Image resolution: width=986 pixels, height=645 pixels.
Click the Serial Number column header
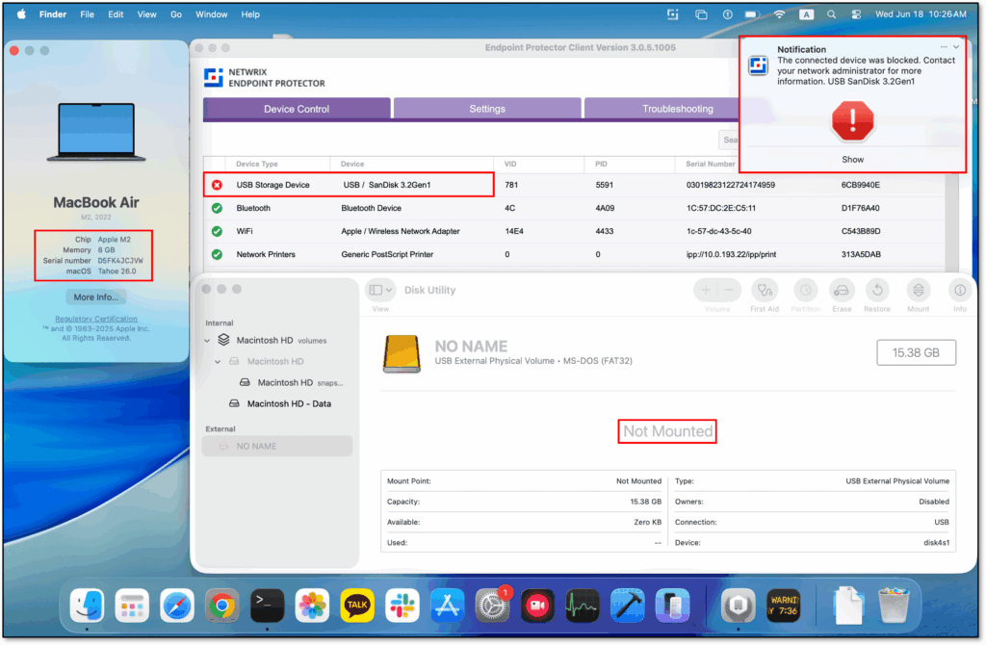pyautogui.click(x=710, y=164)
